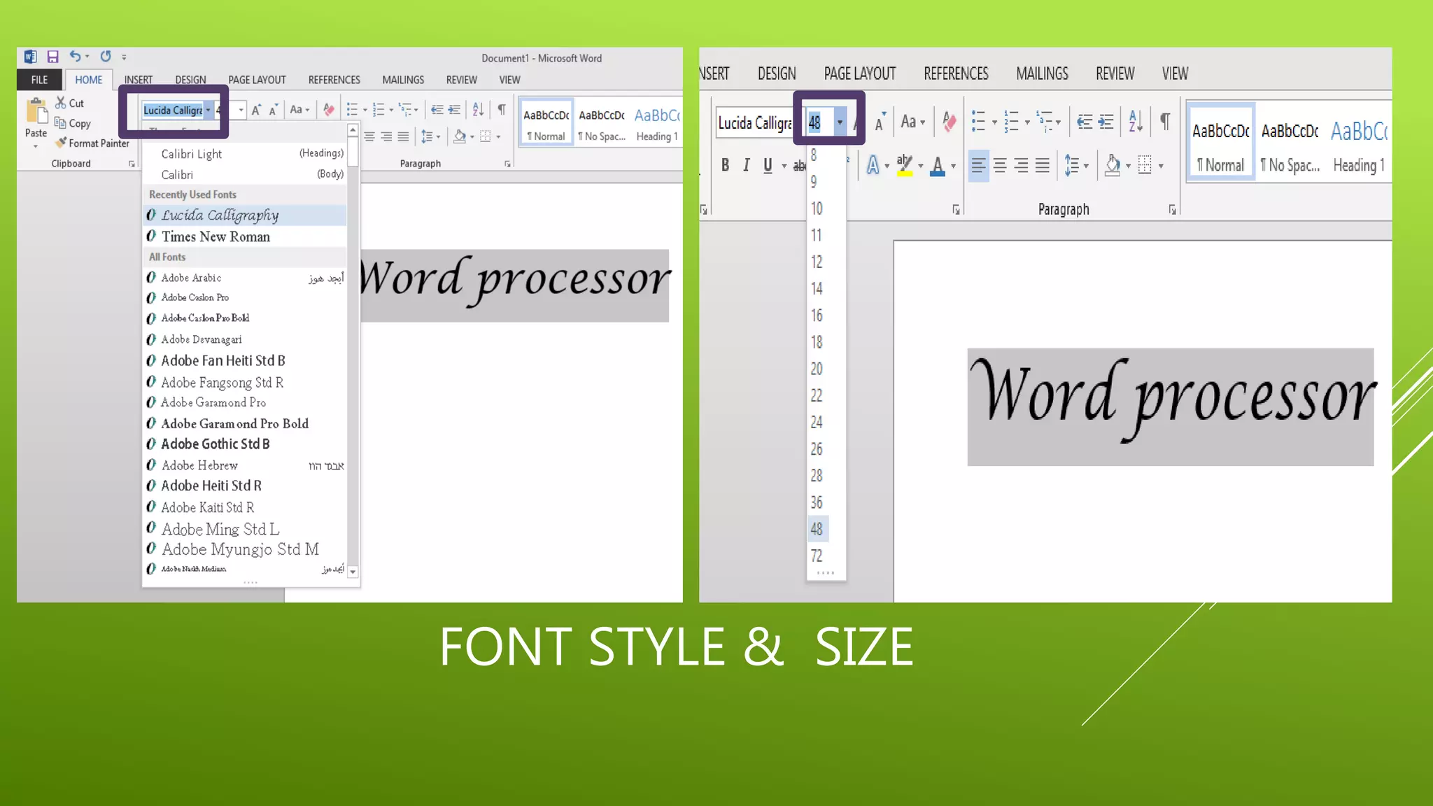The image size is (1433, 806).
Task: Click Redo icon in left Word quick access toolbar
Action: [106, 56]
